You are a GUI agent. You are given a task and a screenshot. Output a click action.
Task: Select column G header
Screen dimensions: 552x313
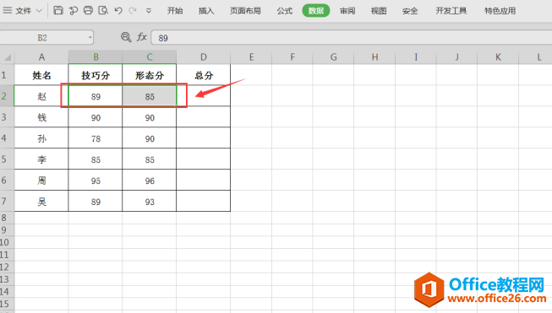point(333,57)
